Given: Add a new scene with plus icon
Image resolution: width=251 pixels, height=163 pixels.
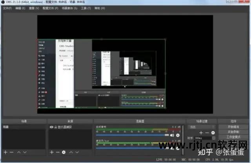Looking at the screenshot, I should pos(5,152).
